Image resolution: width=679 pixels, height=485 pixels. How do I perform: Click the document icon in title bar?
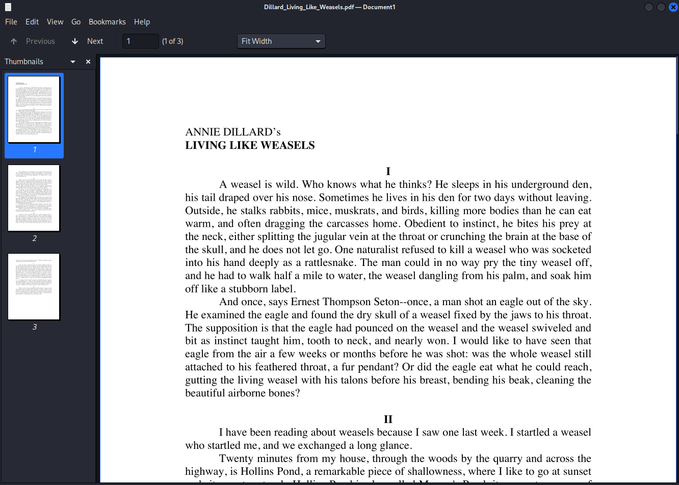(x=8, y=7)
